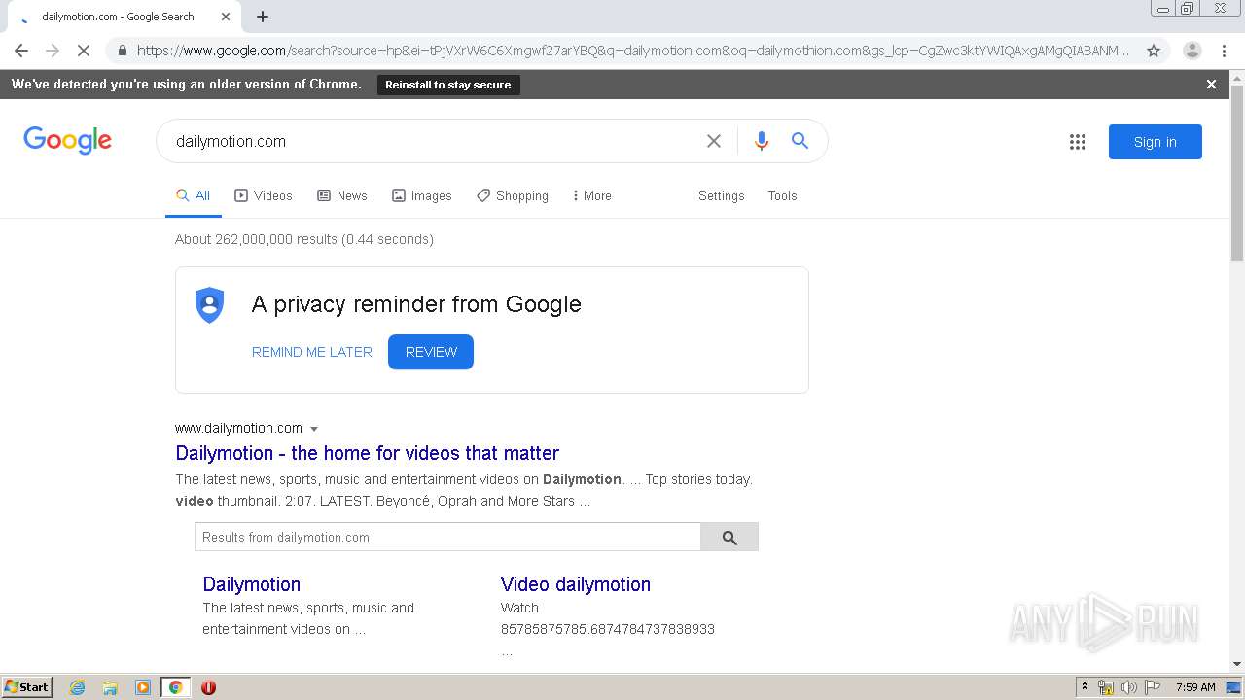Click the browser back arrow
Screen dimensions: 1245x700
[21, 51]
